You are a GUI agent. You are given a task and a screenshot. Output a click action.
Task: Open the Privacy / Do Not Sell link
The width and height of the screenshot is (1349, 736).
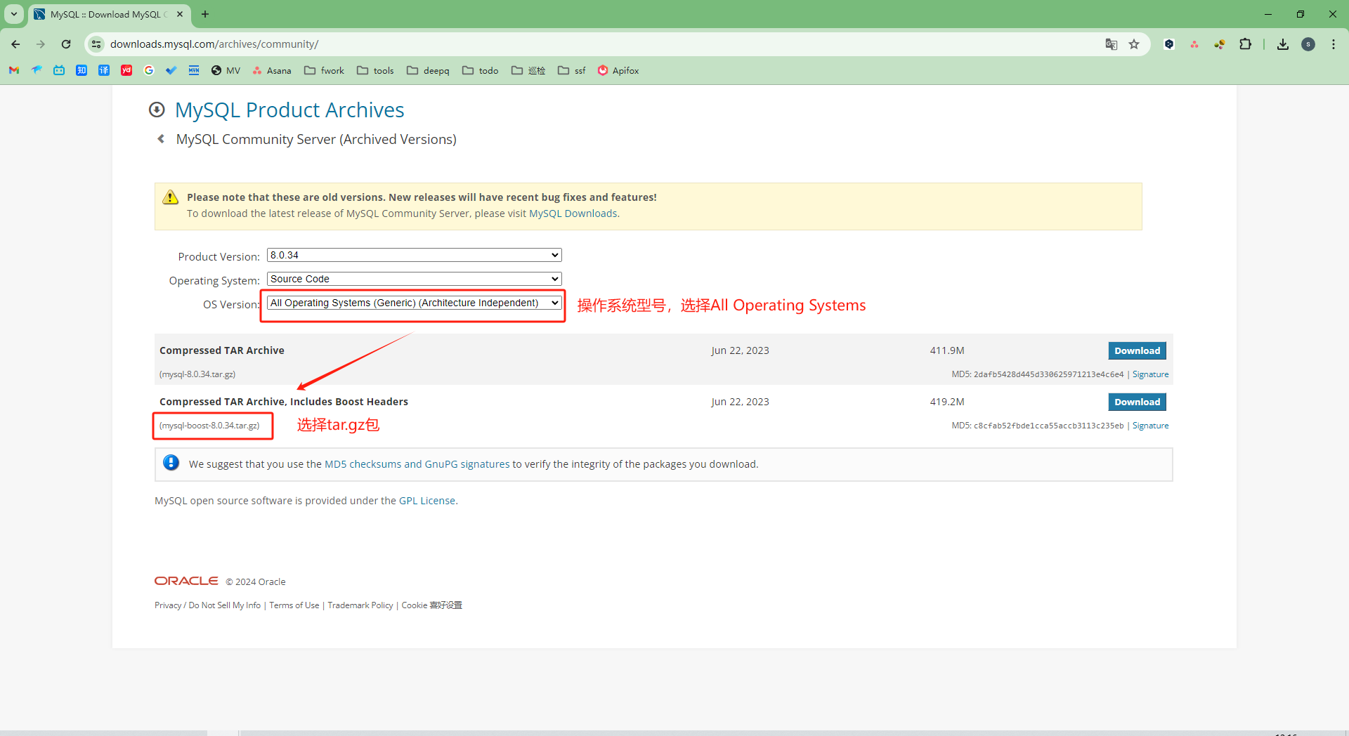(207, 605)
